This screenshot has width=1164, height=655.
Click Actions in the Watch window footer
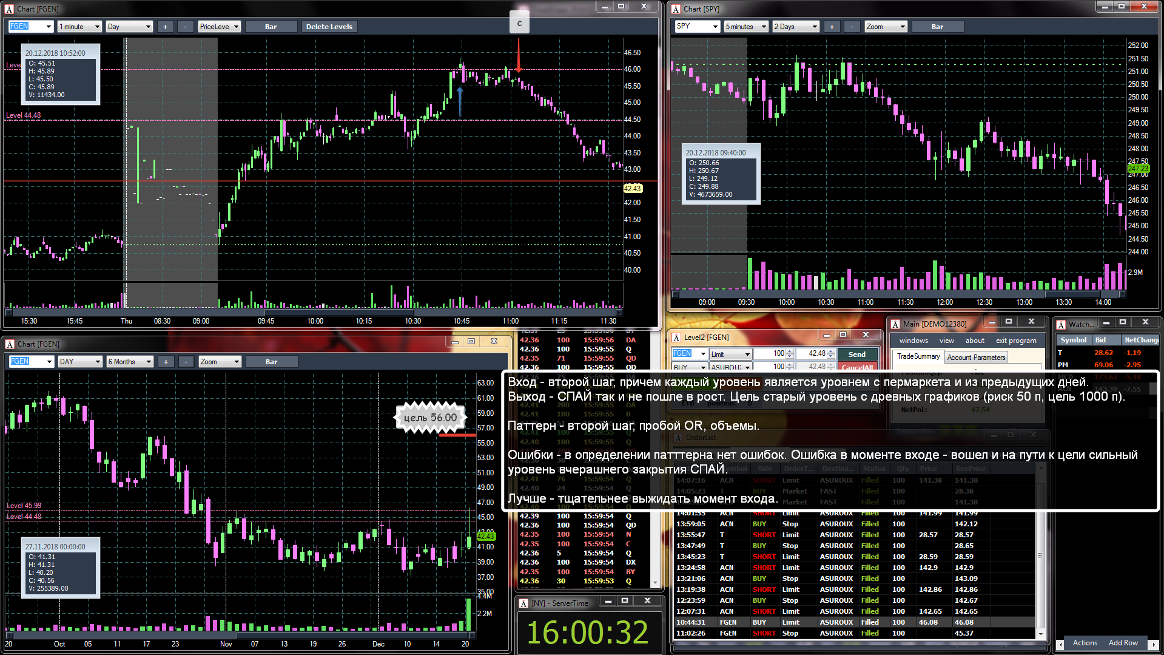[x=1085, y=643]
